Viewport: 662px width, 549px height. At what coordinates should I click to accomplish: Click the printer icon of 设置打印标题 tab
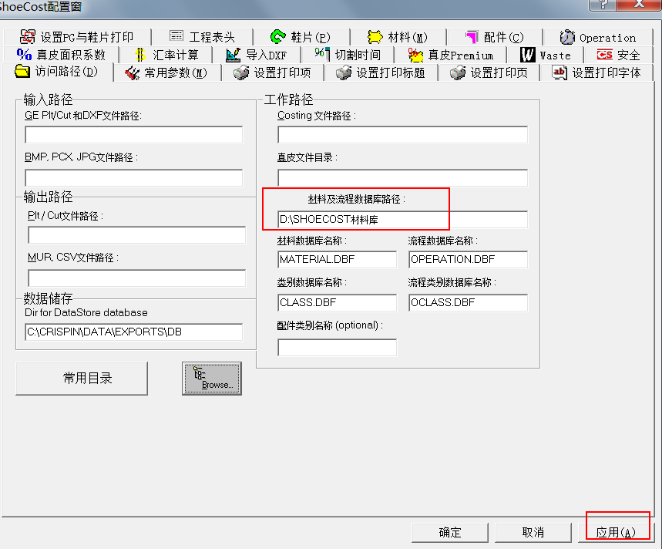tap(344, 72)
